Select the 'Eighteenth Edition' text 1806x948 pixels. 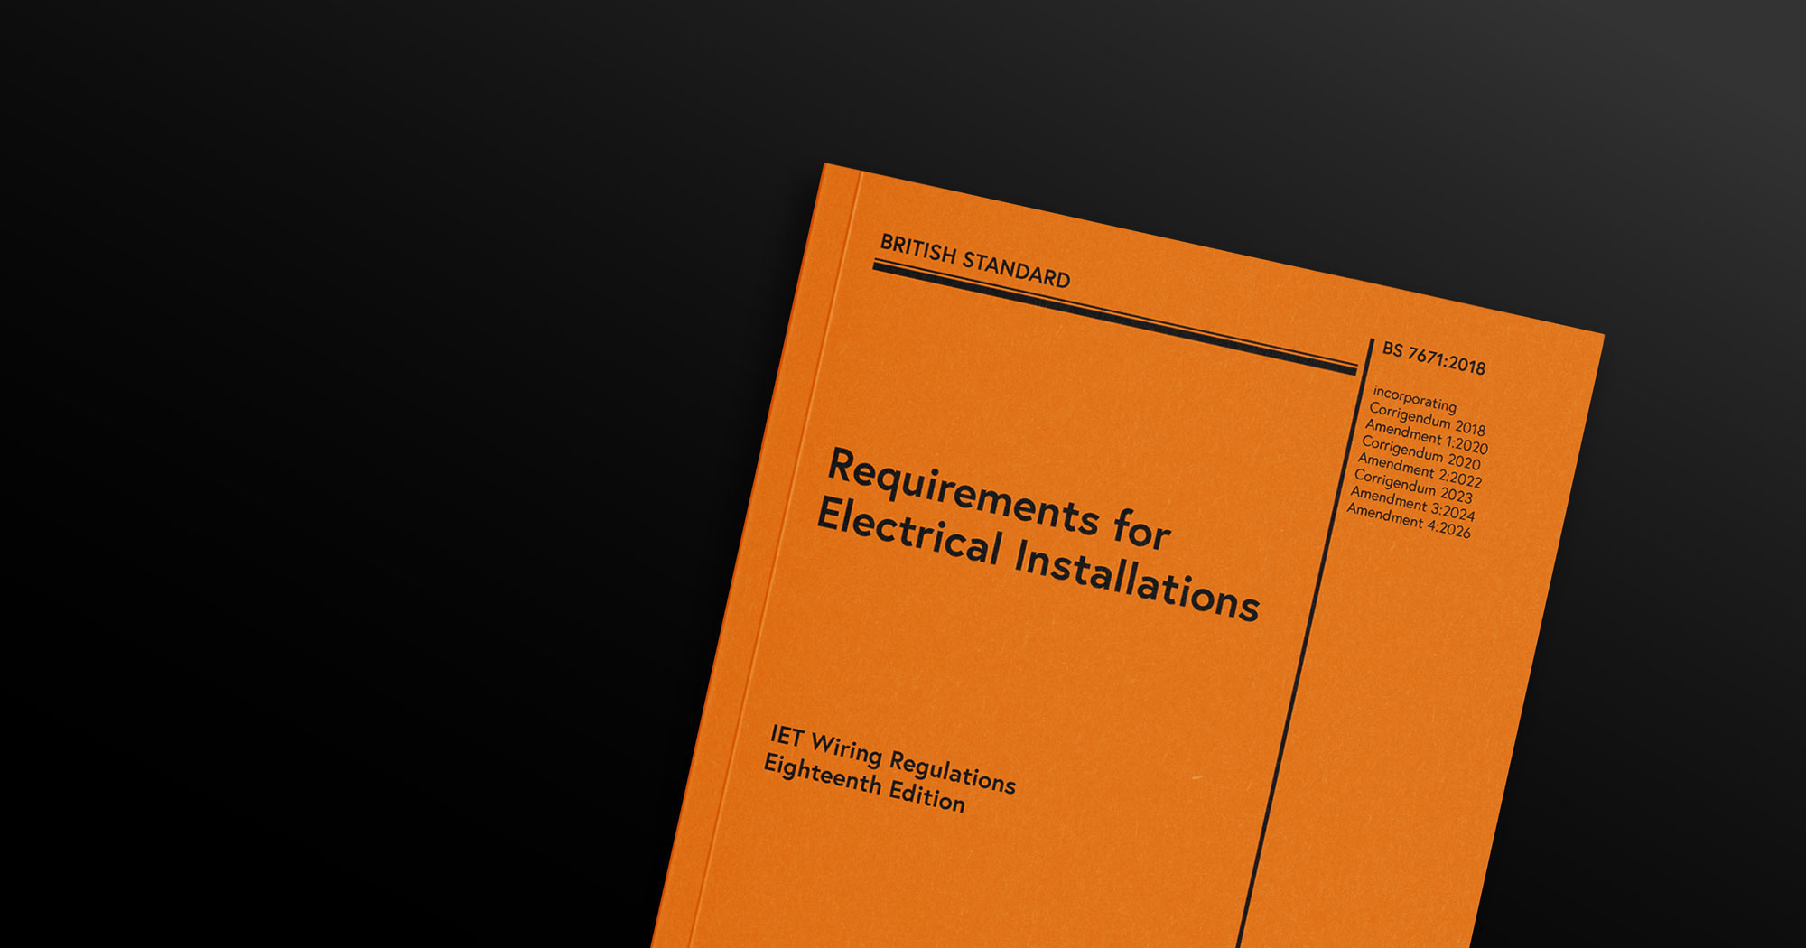pyautogui.click(x=864, y=784)
